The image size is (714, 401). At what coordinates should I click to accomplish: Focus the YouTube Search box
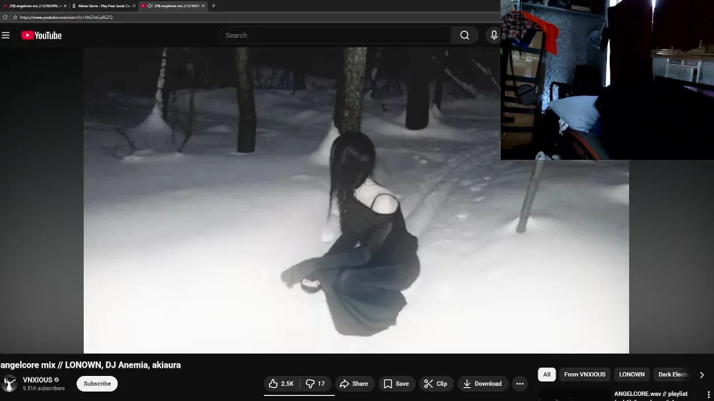[x=335, y=36]
